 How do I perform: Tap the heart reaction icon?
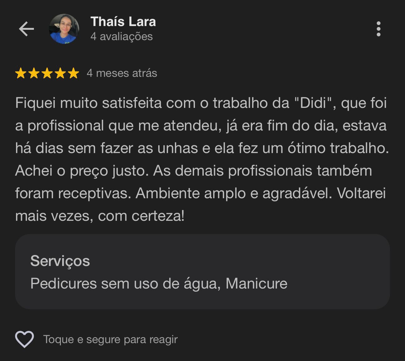pos(24,339)
